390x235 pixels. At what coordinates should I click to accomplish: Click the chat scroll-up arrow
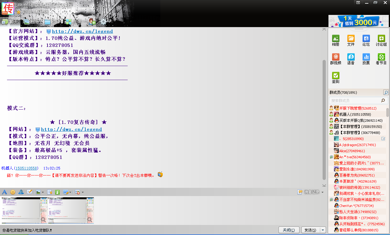tap(324, 30)
